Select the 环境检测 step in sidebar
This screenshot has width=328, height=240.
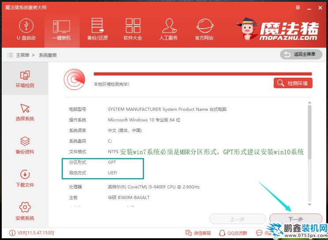coord(25,79)
